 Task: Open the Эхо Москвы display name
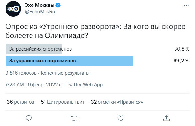(40, 5)
